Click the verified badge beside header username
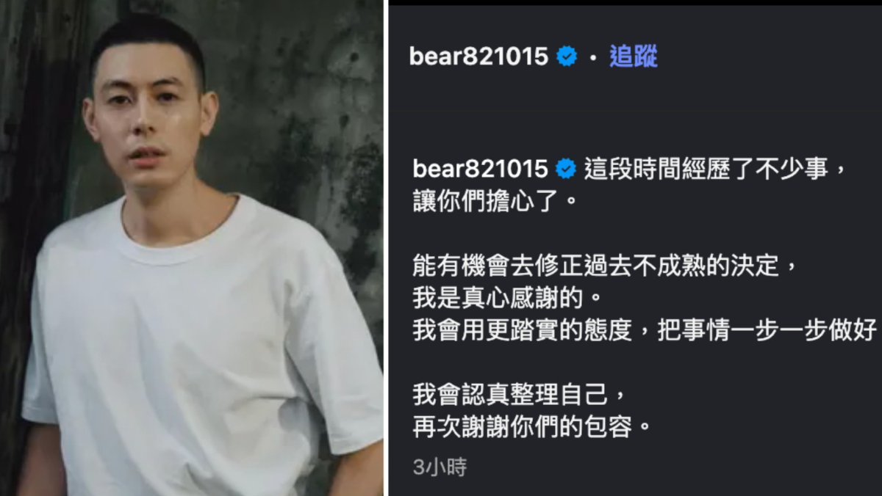The width and height of the screenshot is (882, 496). (x=567, y=56)
